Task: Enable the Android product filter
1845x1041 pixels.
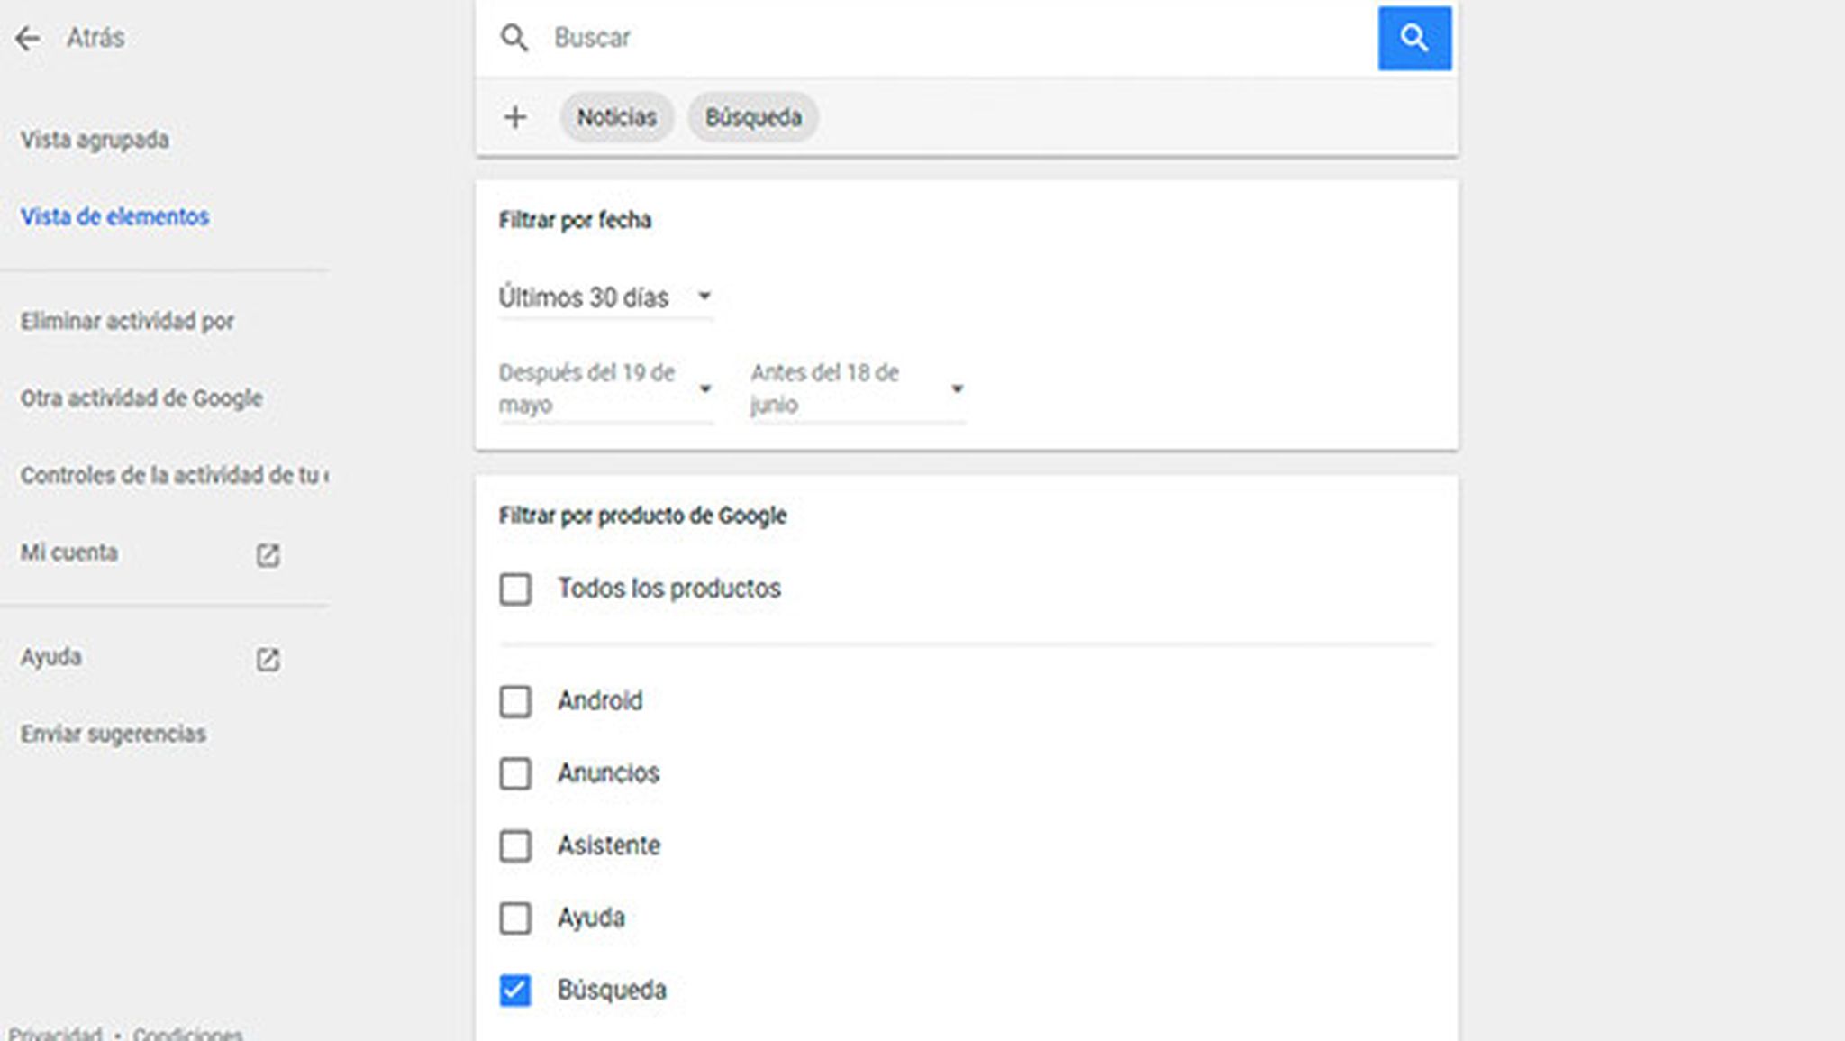Action: point(514,702)
